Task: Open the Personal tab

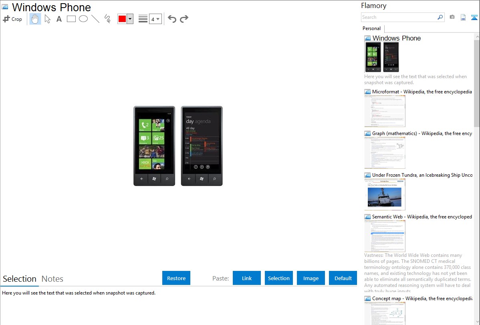Action: point(372,28)
